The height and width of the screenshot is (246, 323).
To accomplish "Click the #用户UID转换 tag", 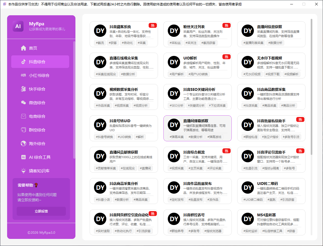I will click(198, 74).
